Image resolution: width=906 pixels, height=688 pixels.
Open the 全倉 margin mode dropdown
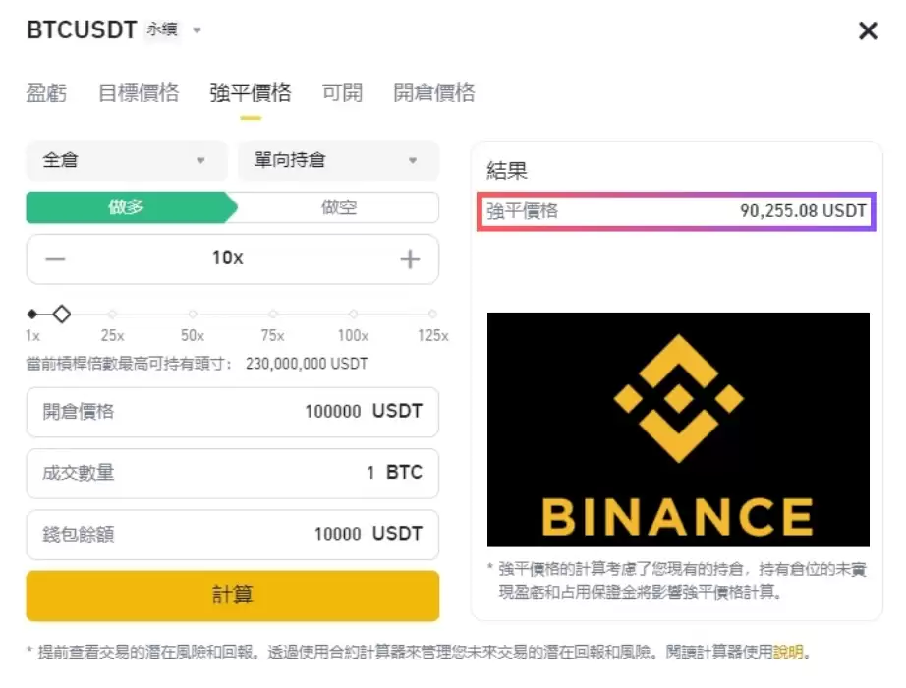(126, 160)
